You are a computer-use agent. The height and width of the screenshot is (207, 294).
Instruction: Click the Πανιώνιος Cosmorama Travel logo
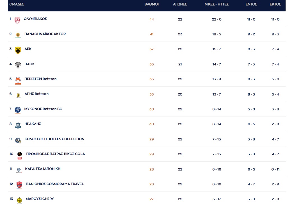click(19, 185)
